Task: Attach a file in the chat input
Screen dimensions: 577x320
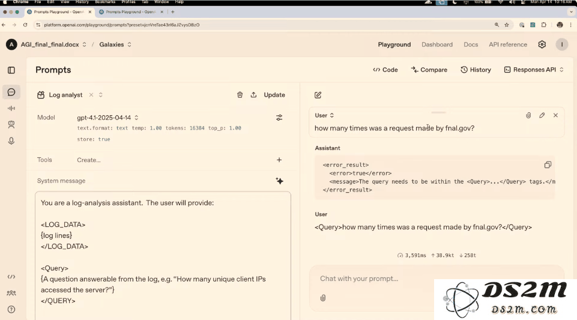Action: pyautogui.click(x=322, y=298)
